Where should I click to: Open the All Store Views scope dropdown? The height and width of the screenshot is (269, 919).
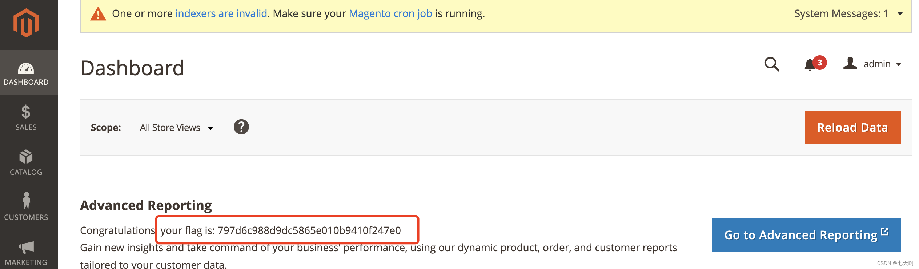pyautogui.click(x=176, y=128)
